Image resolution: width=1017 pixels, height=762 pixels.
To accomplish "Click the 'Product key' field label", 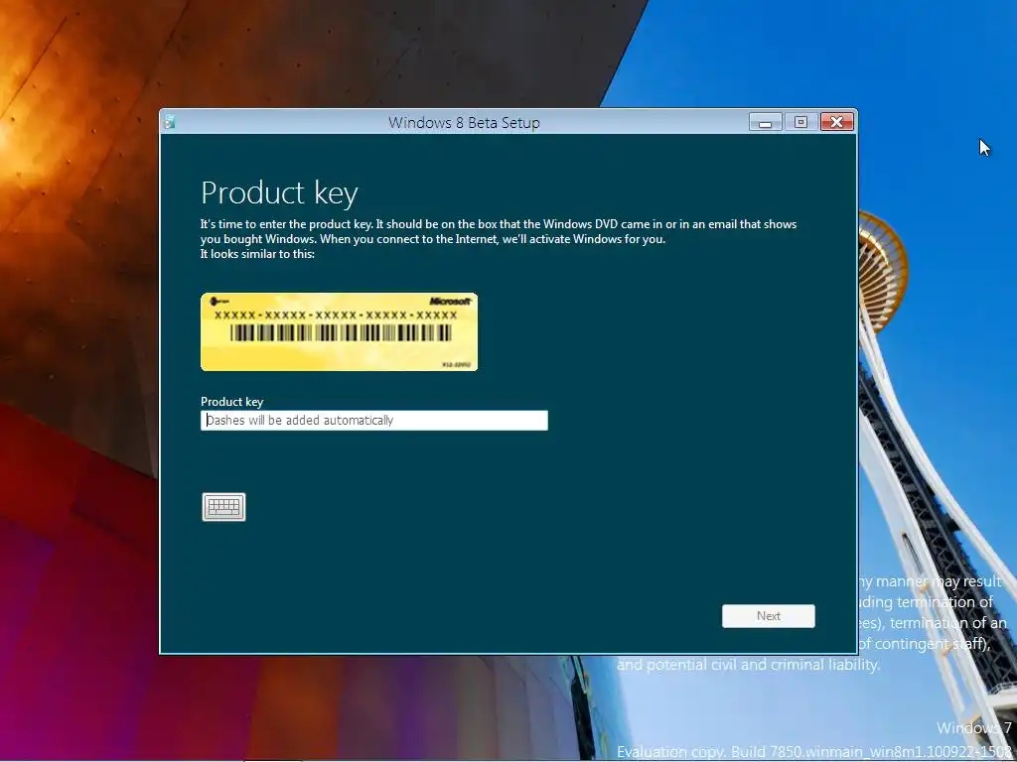I will (x=231, y=402).
